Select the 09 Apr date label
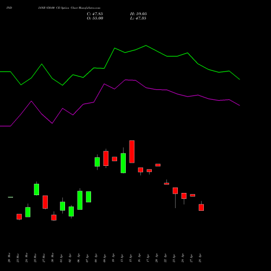Image resolution: width=271 pixels, height=271 pixels. click(x=105, y=258)
